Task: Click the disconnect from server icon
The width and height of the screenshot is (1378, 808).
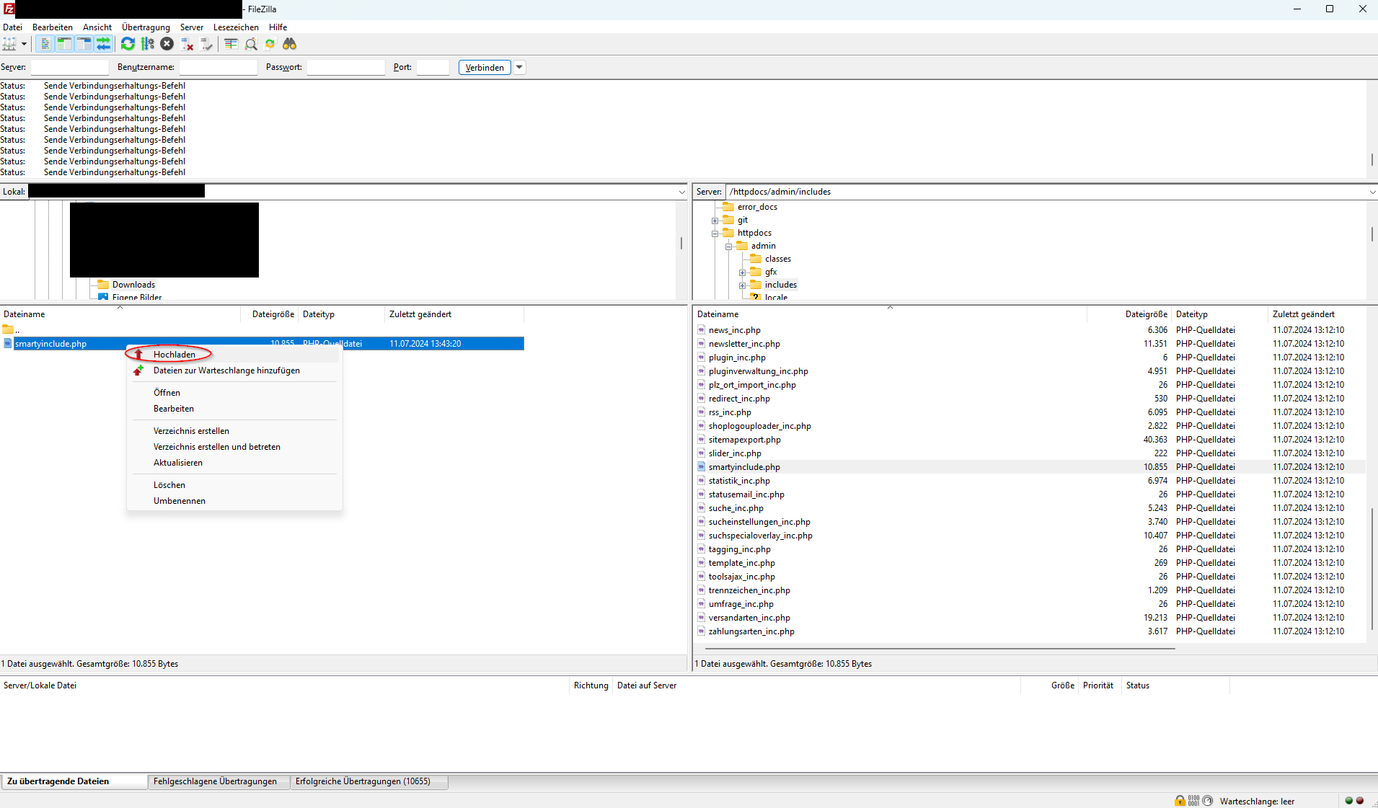Action: click(x=187, y=44)
